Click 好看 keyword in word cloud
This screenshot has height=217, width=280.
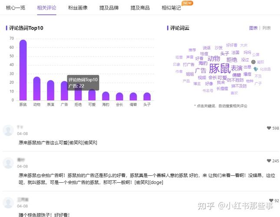click(199, 58)
